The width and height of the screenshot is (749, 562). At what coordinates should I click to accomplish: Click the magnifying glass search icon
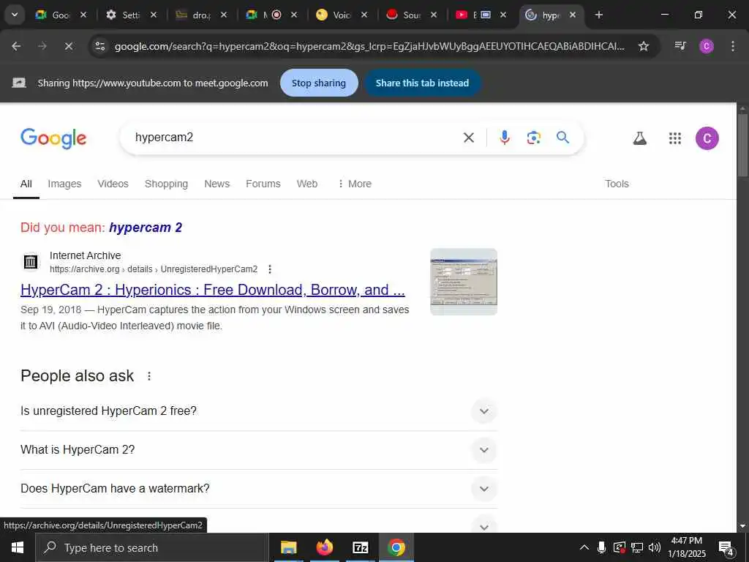[x=562, y=138]
